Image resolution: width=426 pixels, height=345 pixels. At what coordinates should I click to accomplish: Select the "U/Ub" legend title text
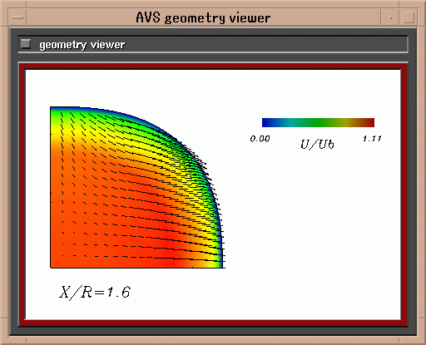[317, 145]
